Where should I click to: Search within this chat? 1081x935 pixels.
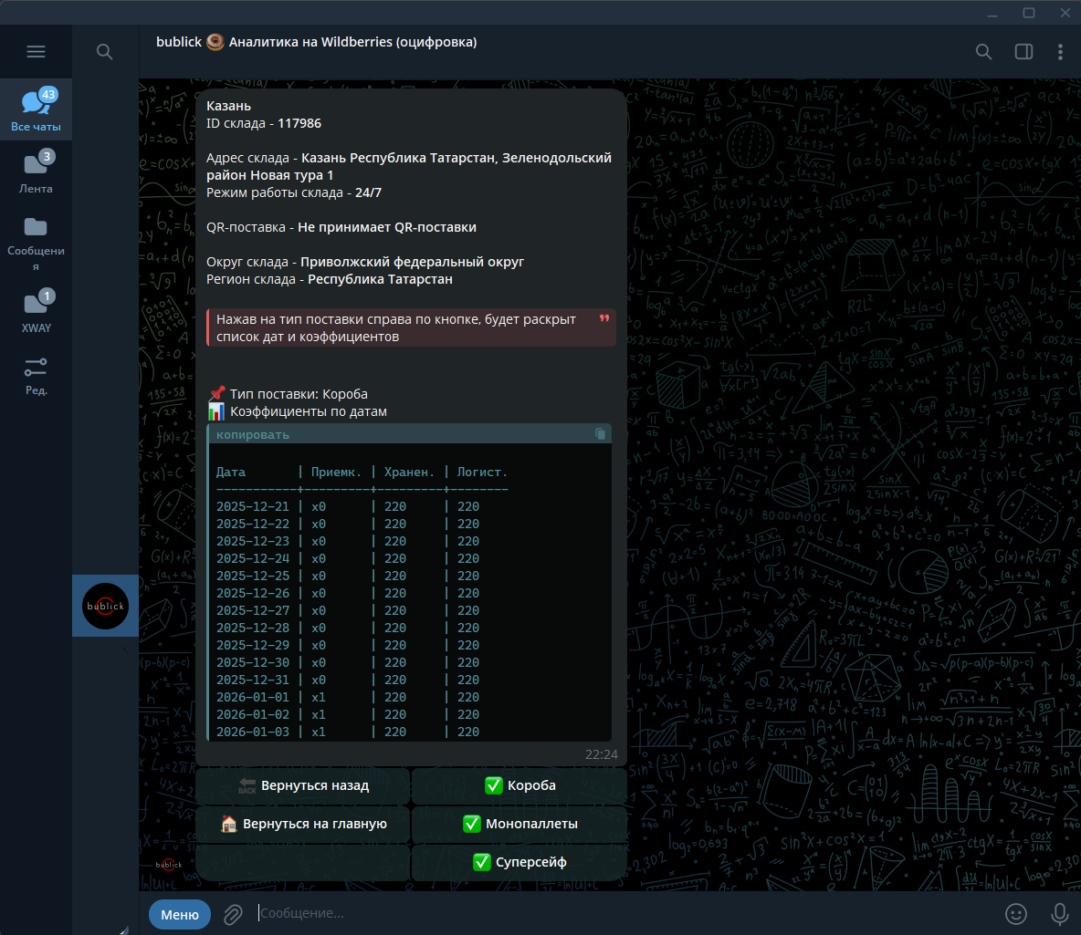[984, 52]
